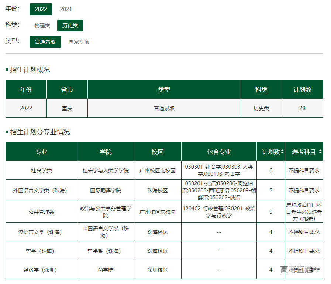
Task: Click the 校区 table header
Action: 158,151
